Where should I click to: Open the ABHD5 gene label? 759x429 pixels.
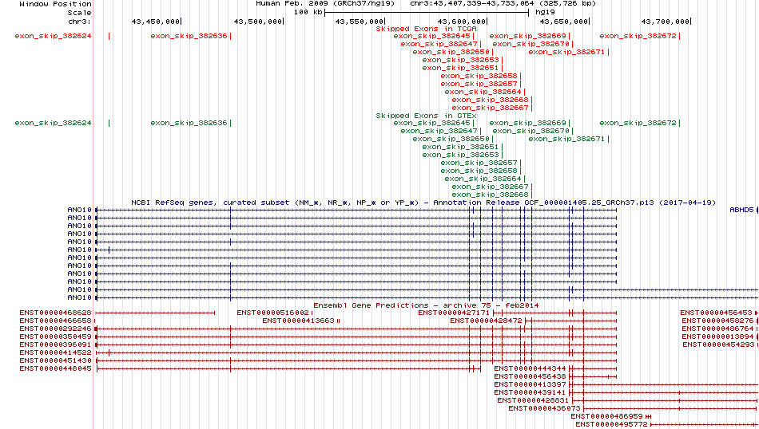[x=741, y=210]
